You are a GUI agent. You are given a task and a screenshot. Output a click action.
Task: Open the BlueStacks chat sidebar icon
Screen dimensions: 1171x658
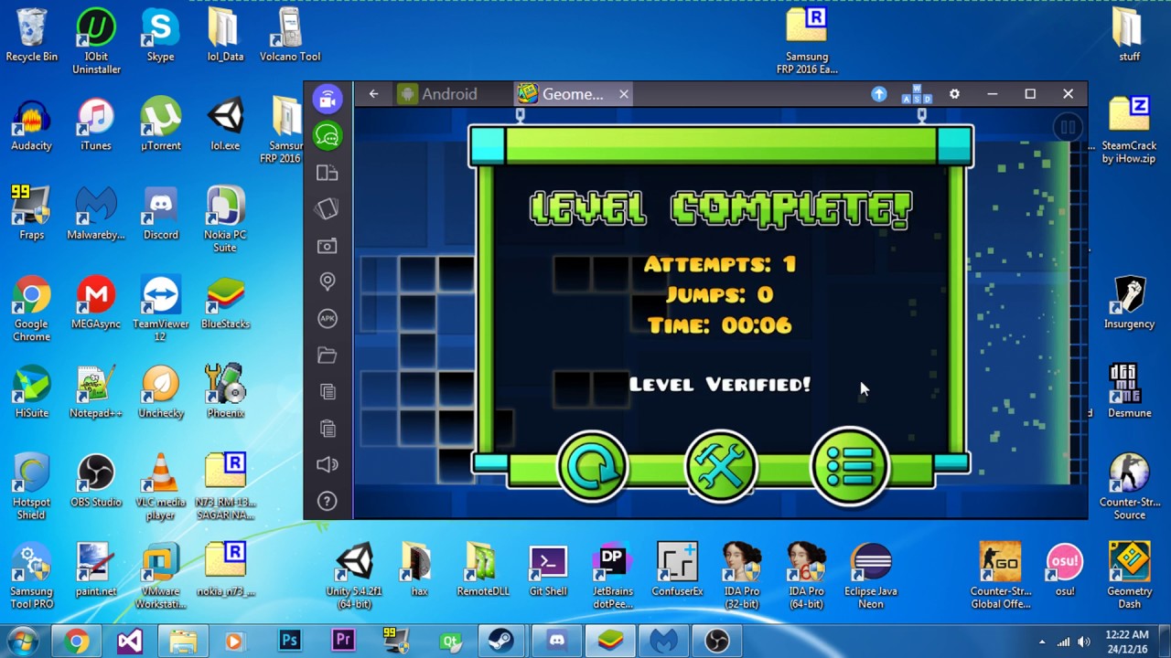(328, 136)
